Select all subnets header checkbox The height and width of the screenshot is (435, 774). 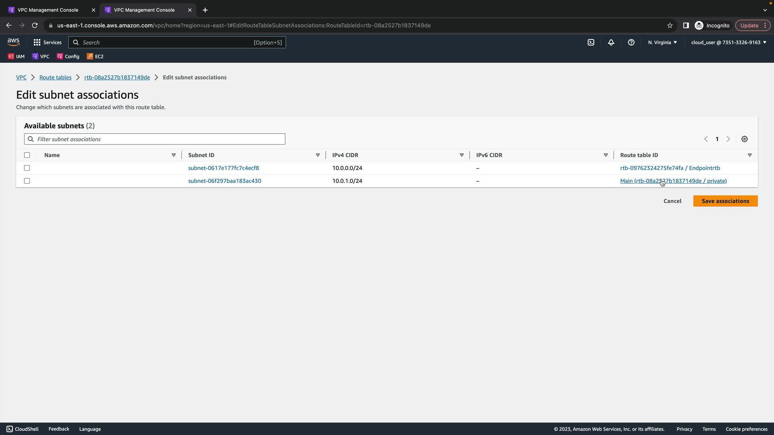pos(27,155)
